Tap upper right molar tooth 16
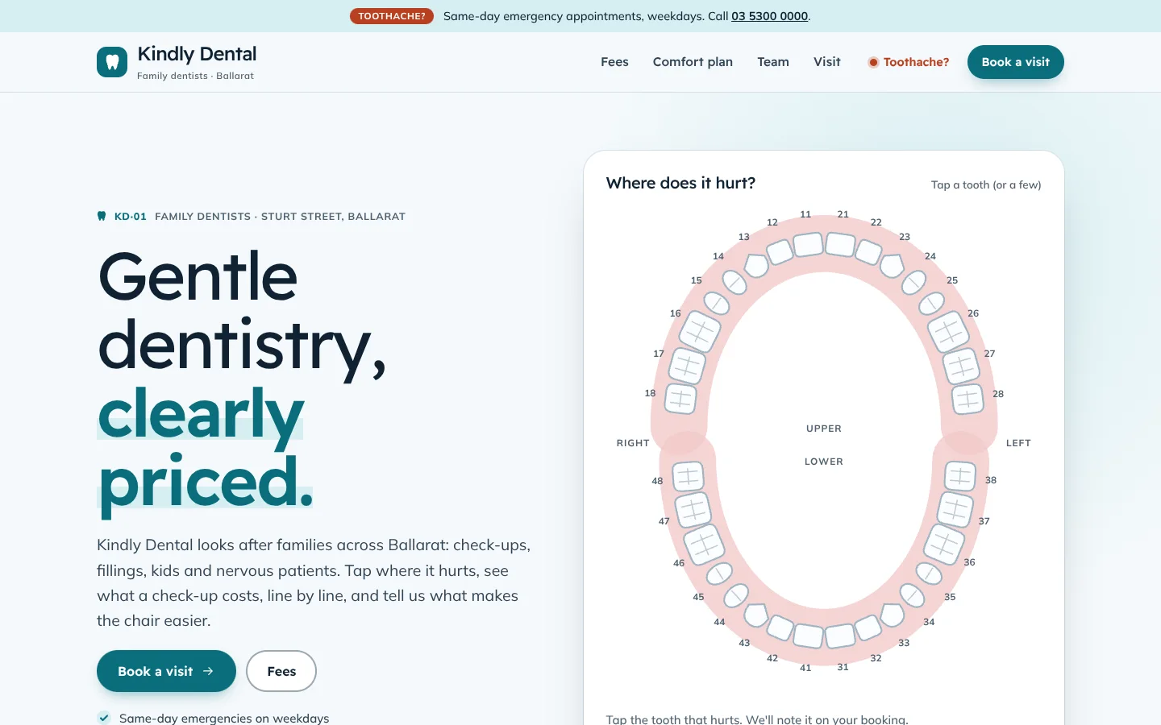 click(700, 330)
